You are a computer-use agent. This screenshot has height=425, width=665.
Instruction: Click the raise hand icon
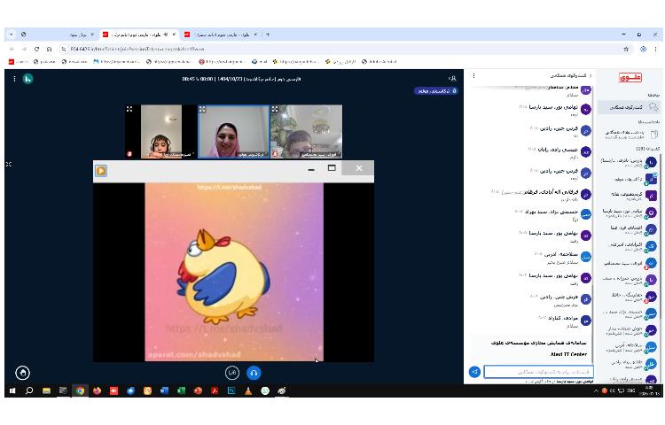coord(23,373)
